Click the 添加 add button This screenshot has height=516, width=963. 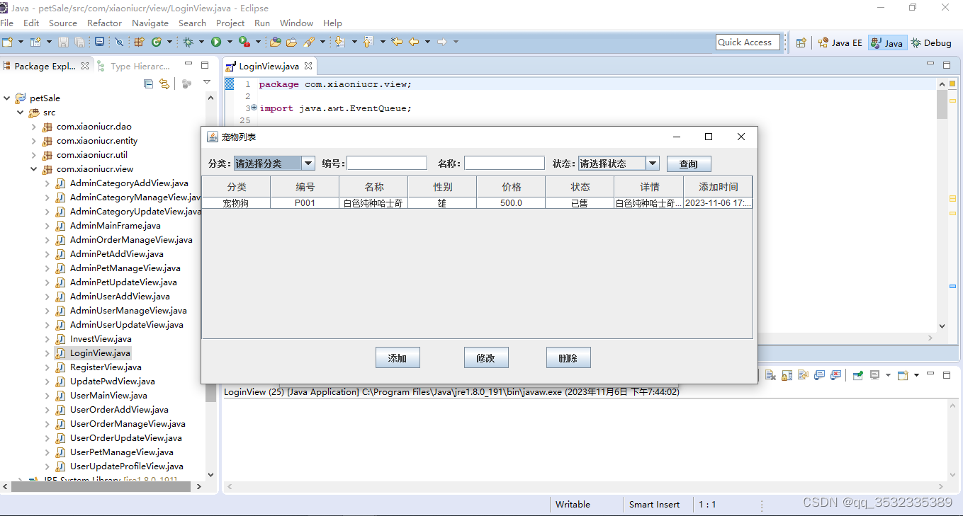(x=398, y=357)
